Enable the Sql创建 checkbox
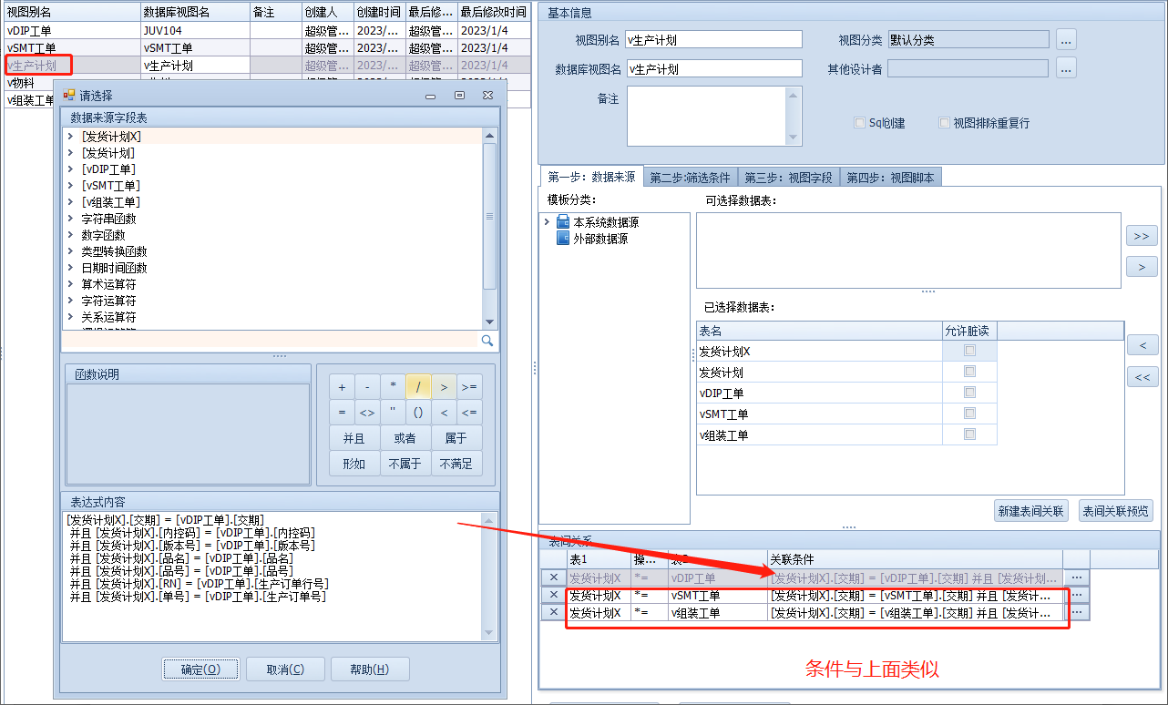 coord(859,123)
